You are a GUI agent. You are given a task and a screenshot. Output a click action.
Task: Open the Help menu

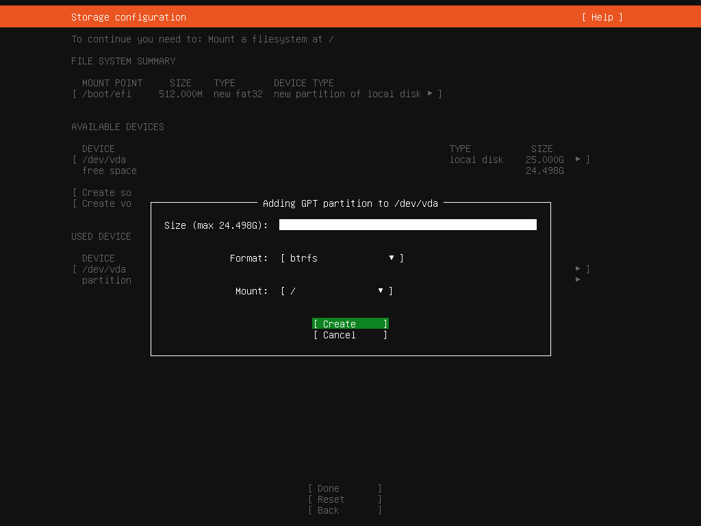point(601,17)
